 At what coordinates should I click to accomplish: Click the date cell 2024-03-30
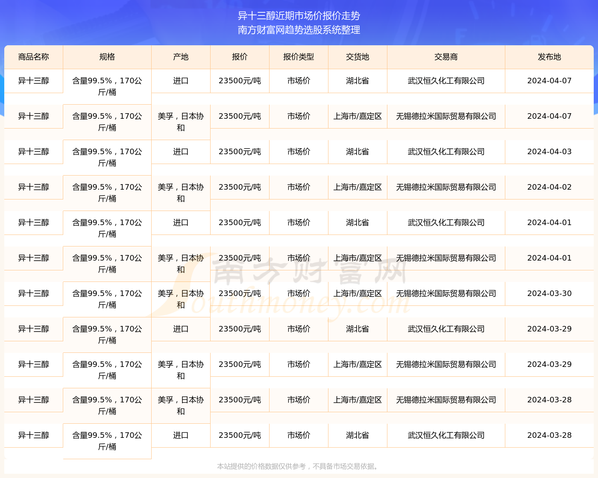549,293
